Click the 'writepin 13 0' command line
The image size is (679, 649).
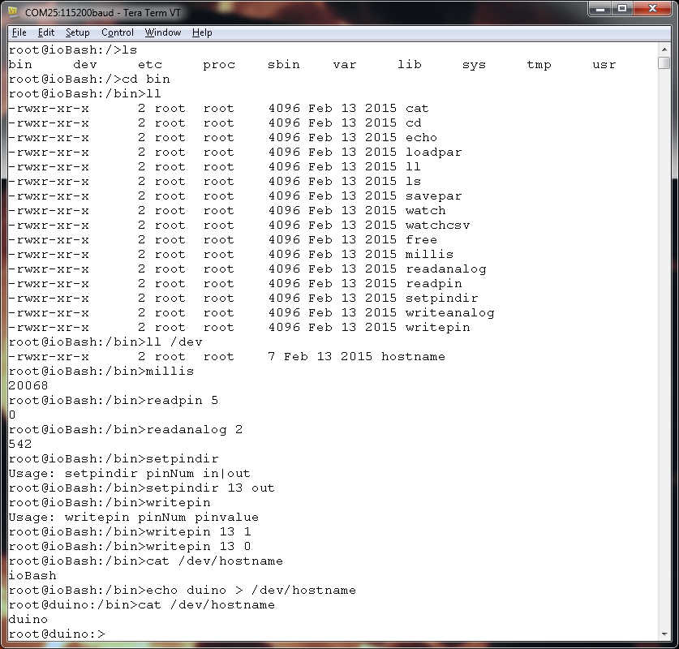pyautogui.click(x=198, y=547)
